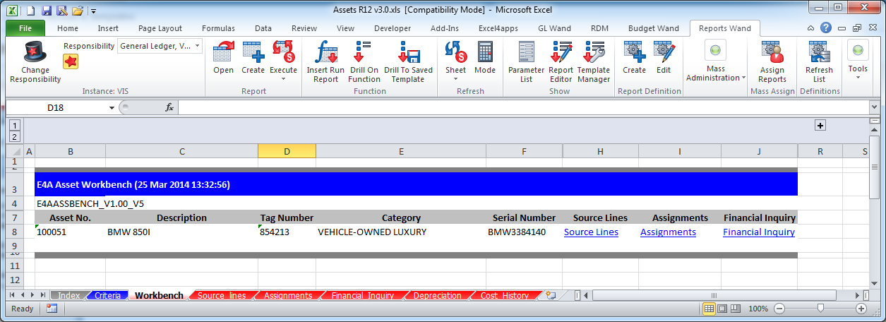
Task: Open the Template Manager
Action: click(x=593, y=53)
